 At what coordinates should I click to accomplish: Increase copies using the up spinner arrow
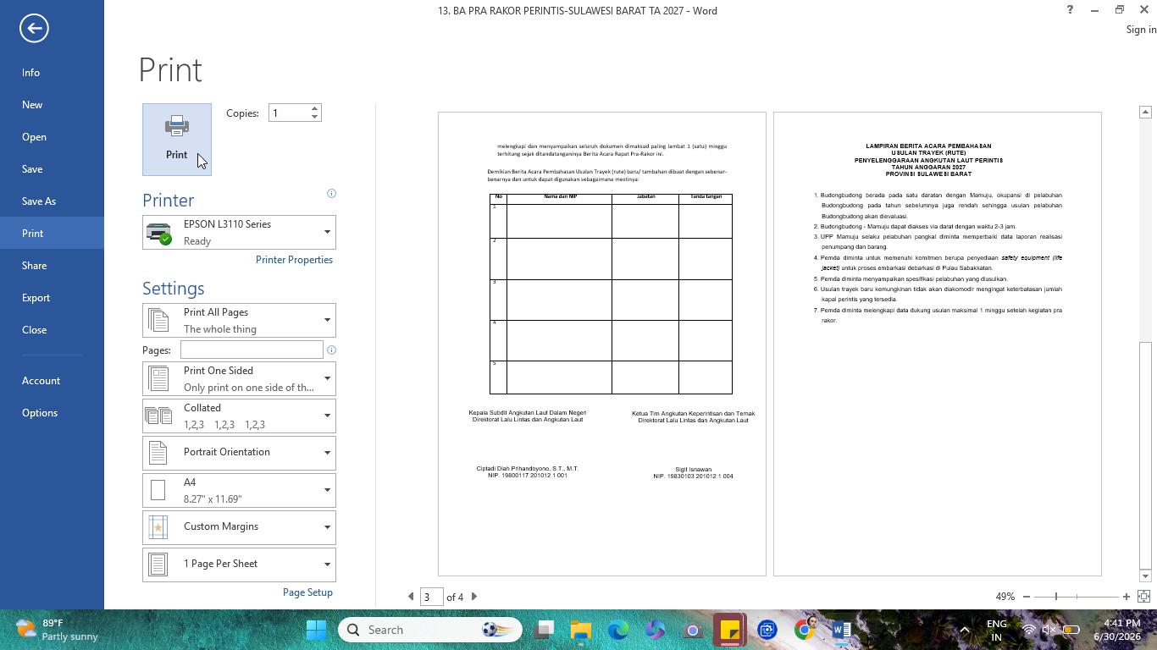[314, 108]
